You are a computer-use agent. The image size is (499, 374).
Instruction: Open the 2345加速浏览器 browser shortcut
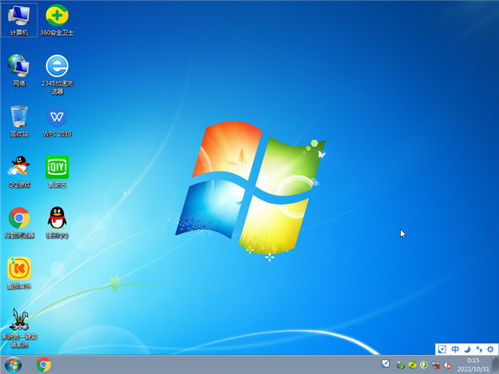pos(57,66)
